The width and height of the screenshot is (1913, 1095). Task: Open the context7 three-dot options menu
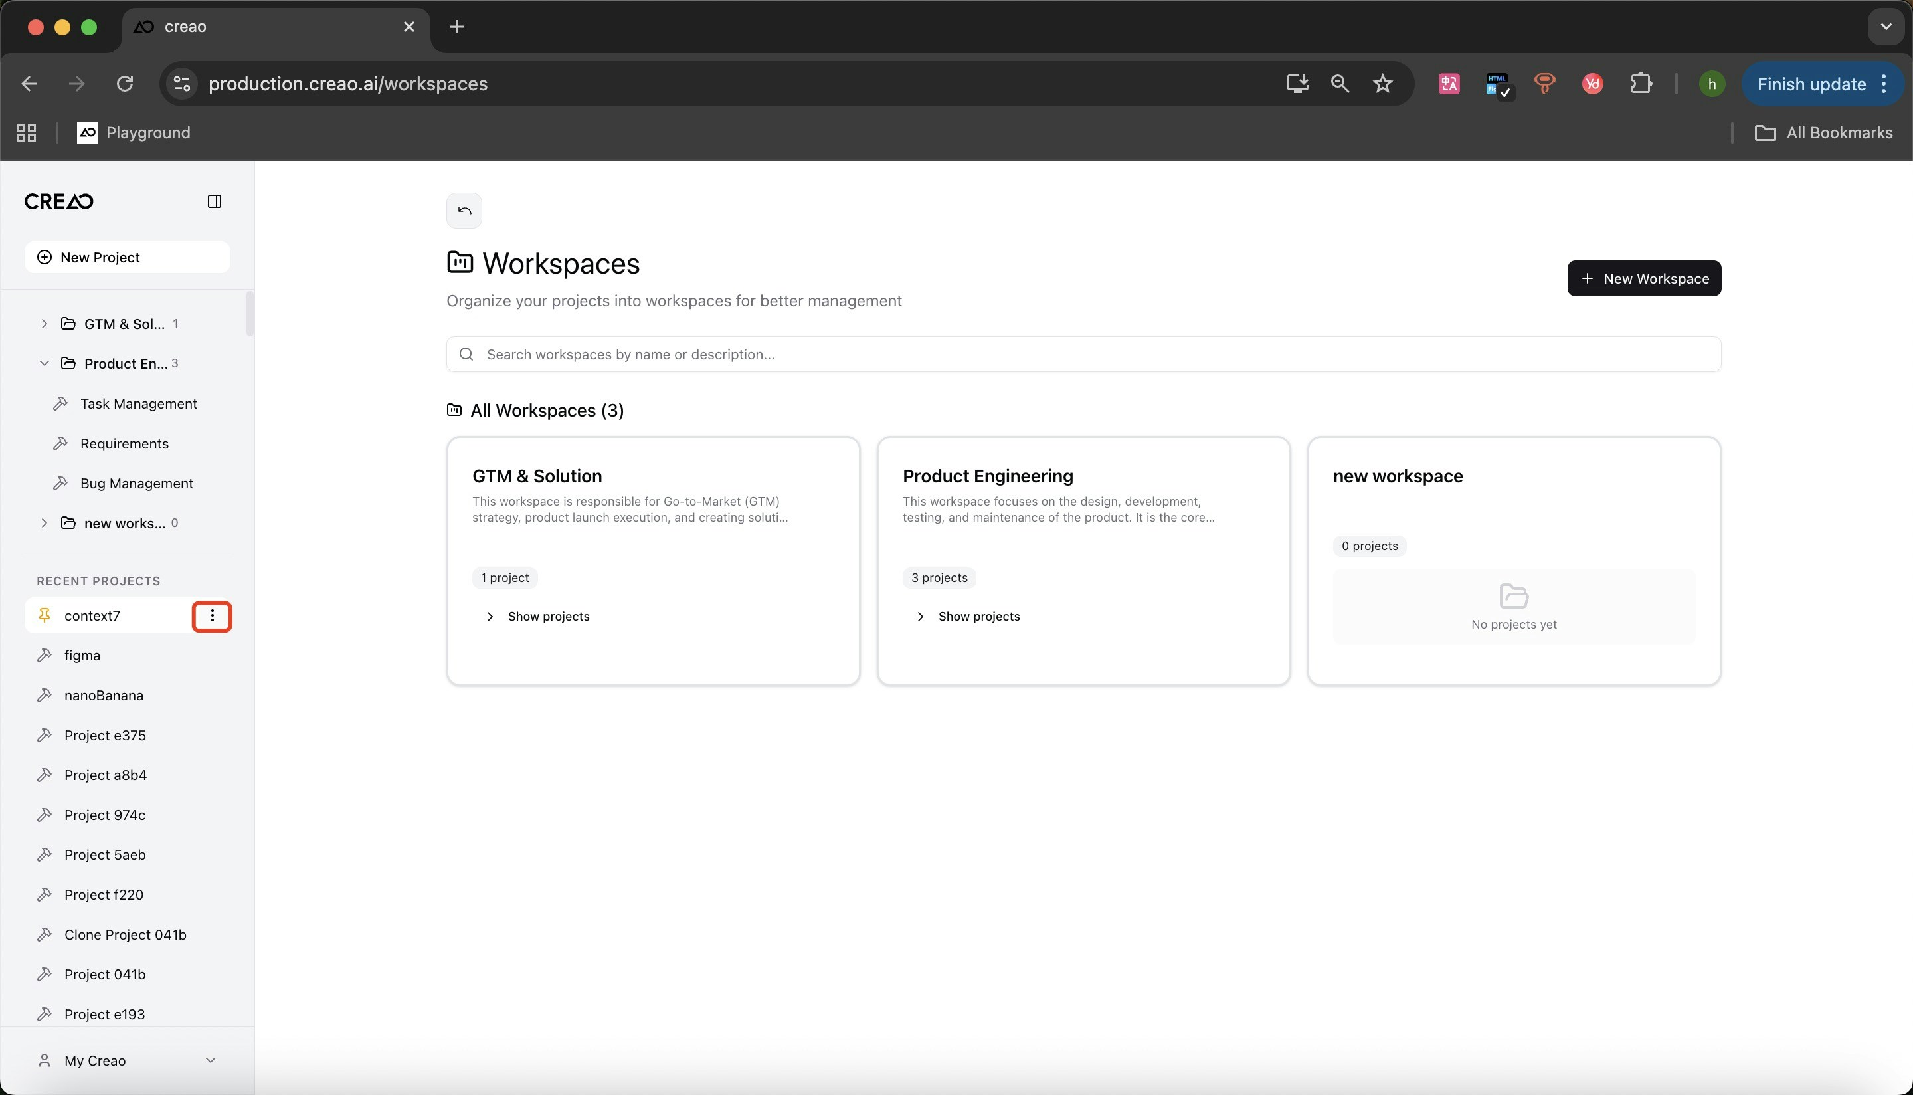coord(212,616)
